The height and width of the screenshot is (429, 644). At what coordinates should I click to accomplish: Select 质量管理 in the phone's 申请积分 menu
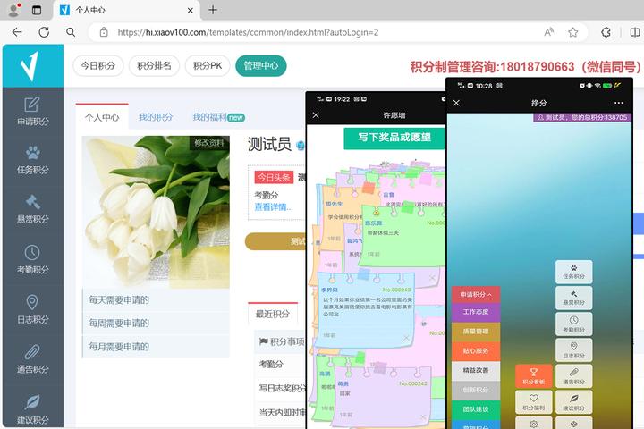pyautogui.click(x=476, y=332)
